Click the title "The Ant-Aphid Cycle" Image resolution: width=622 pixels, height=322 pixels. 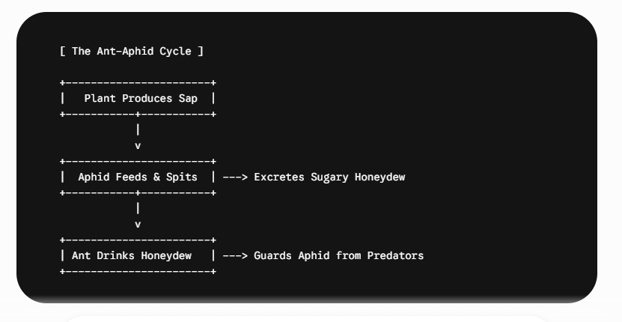click(x=132, y=51)
